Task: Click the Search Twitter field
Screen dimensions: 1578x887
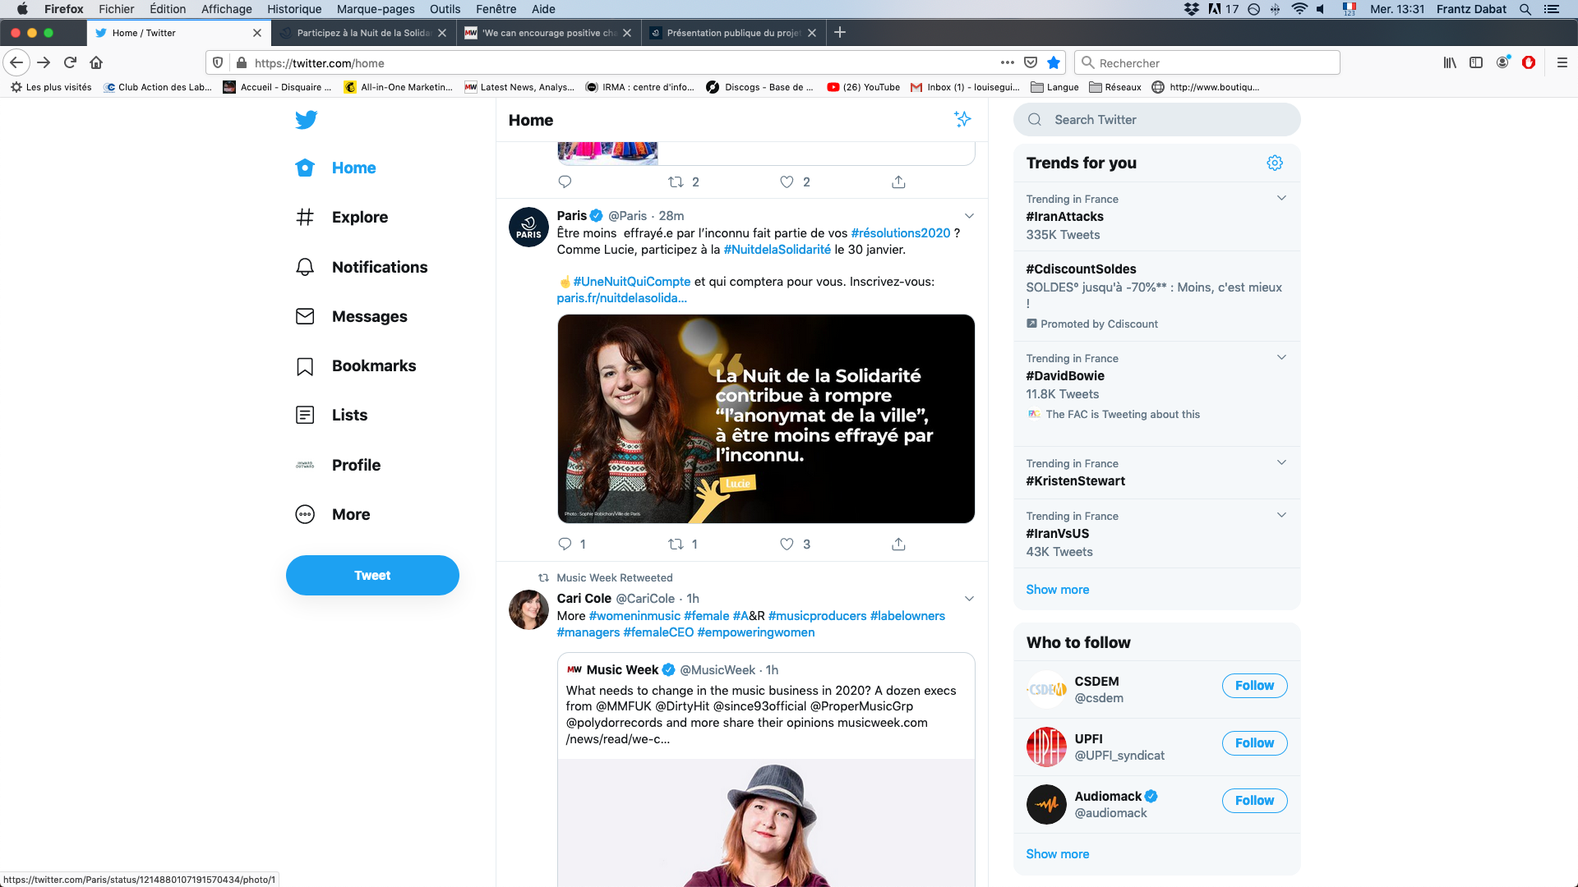Action: click(x=1156, y=120)
